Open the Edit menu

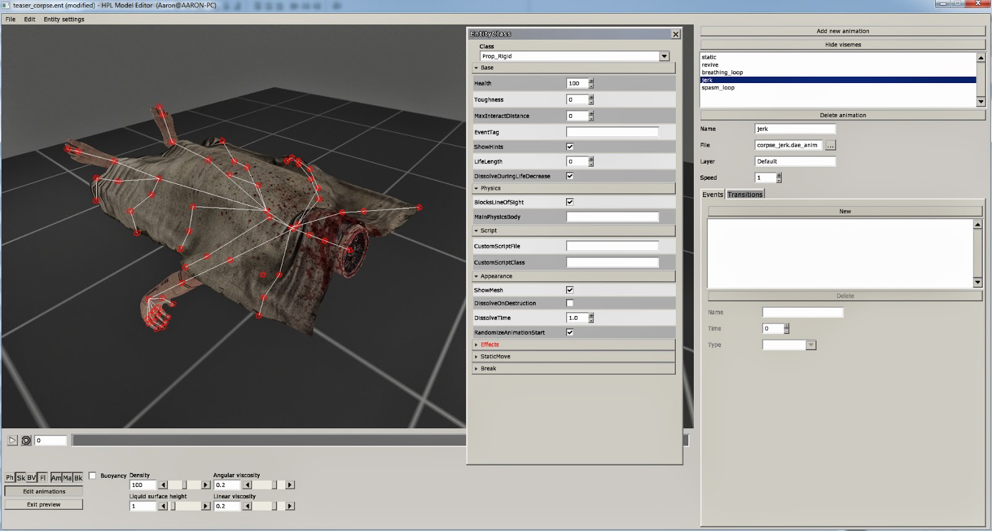30,19
